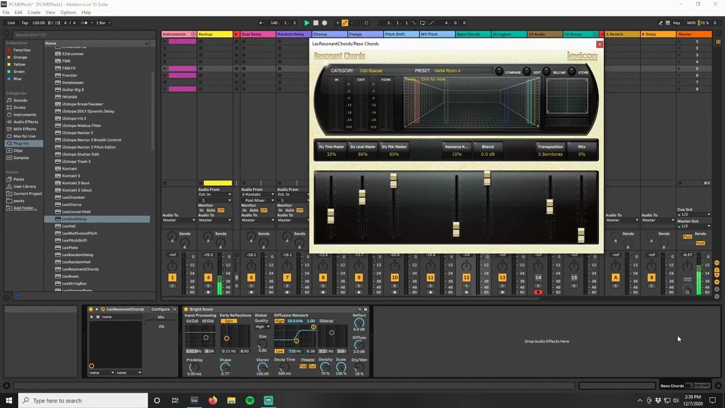The height and width of the screenshot is (408, 725).
Task: Toggle the Freeze button in reverb
Action: (308, 360)
